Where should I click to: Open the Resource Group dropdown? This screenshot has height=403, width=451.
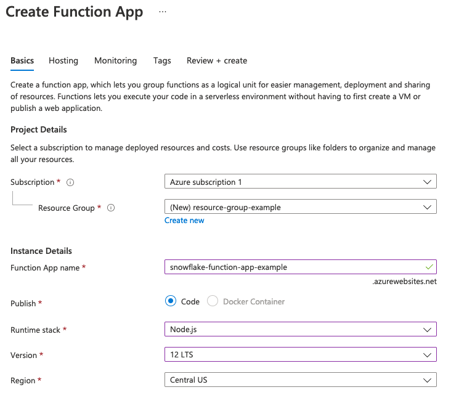(x=300, y=207)
